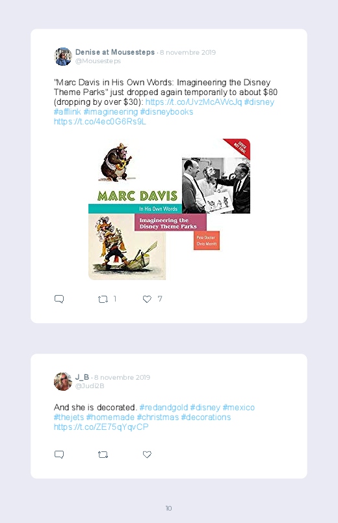Open the Marc Davis book cover image
The height and width of the screenshot is (523, 338).
169,209
